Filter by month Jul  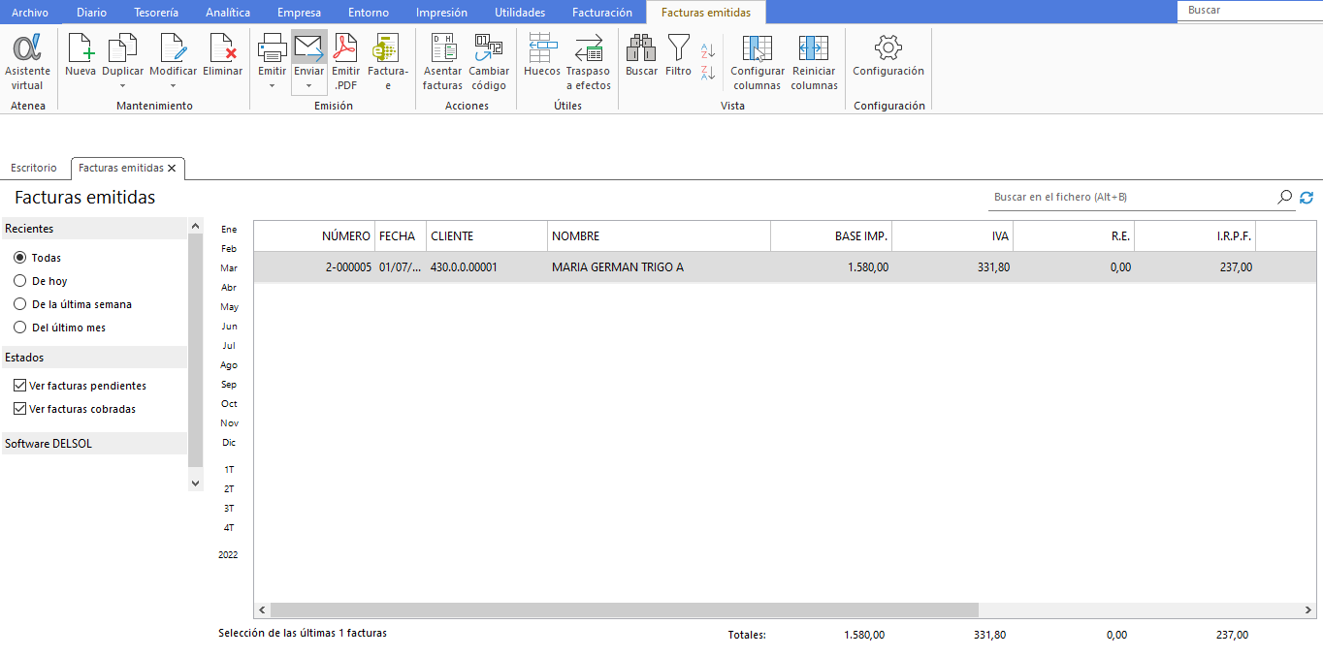(229, 346)
